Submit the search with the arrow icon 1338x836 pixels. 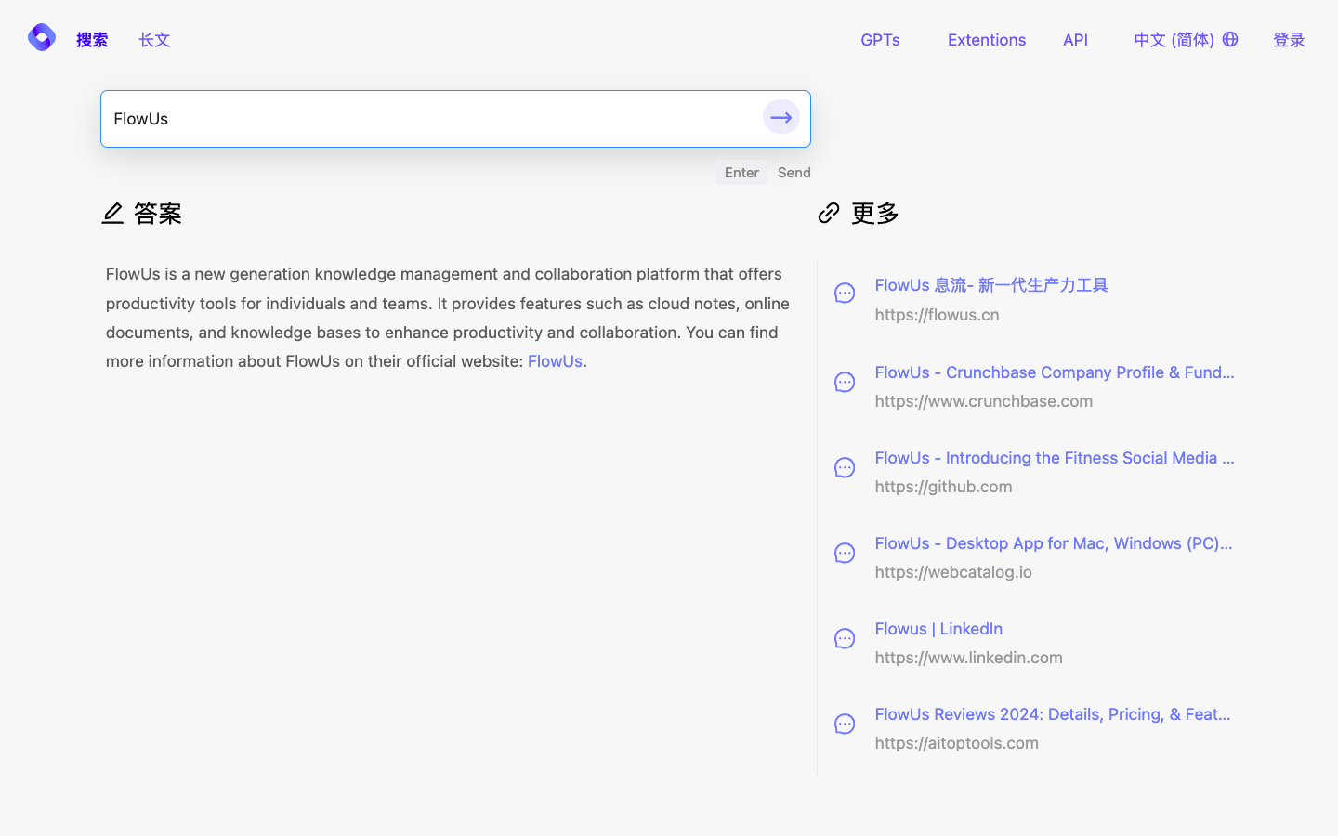[780, 117]
